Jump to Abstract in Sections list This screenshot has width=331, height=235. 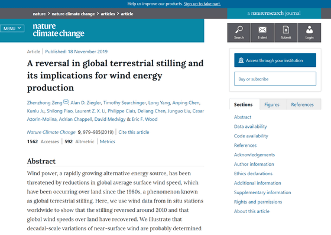tap(242, 117)
